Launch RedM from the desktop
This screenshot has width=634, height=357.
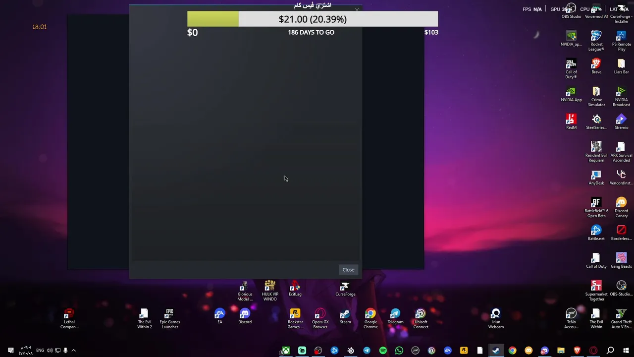[571, 122]
